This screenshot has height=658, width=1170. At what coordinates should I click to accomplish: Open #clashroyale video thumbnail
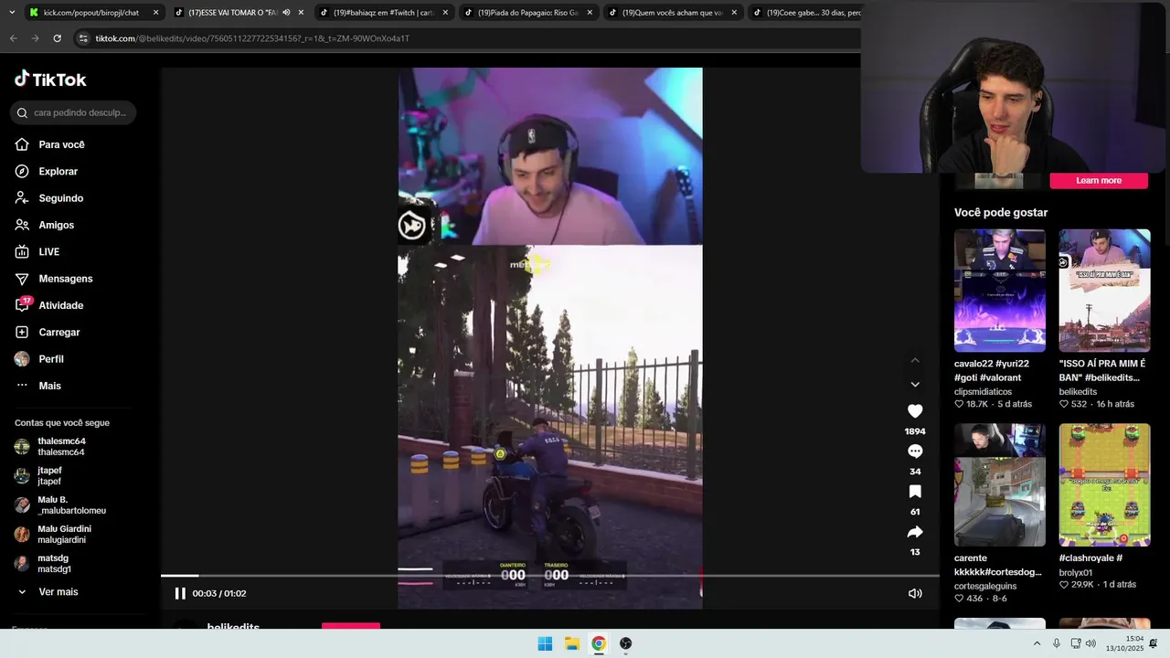click(1104, 484)
